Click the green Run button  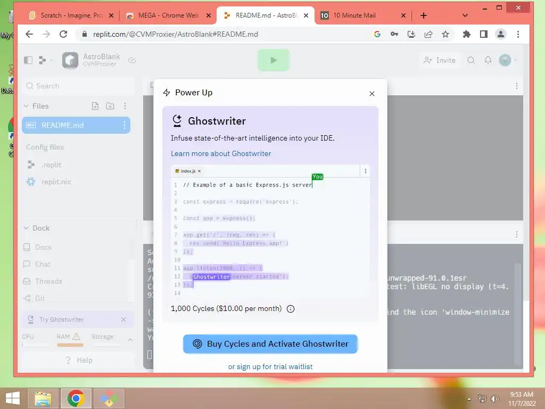273,60
